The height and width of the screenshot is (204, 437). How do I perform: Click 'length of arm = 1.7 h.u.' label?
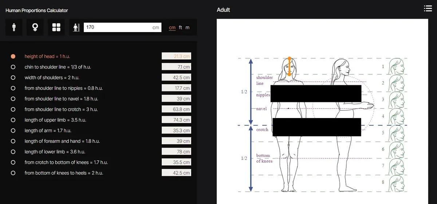(48, 130)
